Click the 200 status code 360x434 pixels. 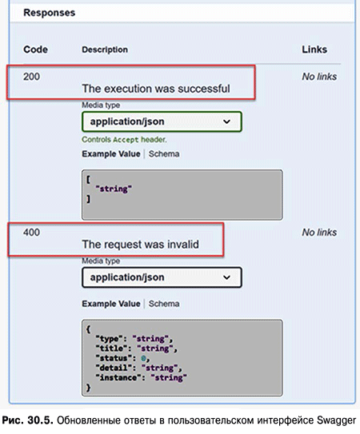pos(31,77)
